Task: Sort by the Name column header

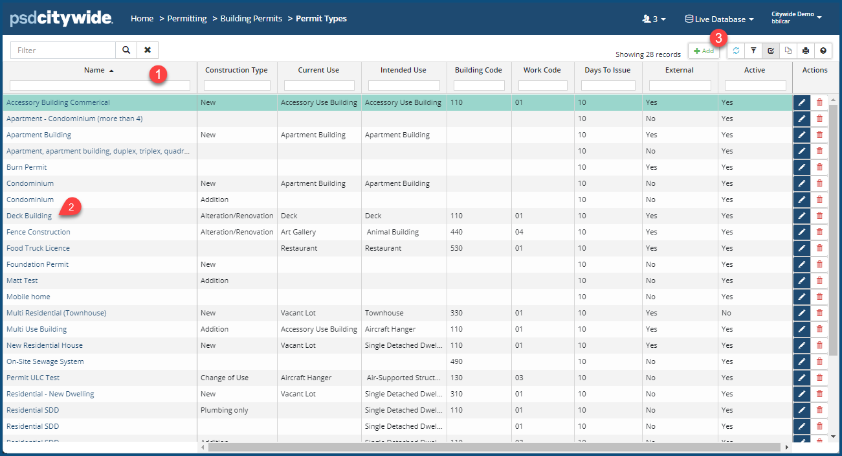Action: [x=94, y=70]
